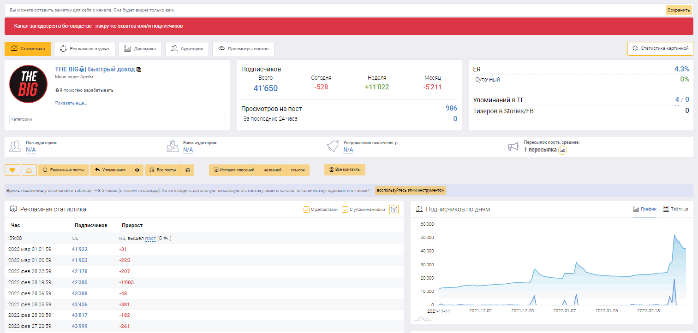Click the Все контакты button
Image resolution: width=698 pixels, height=333 pixels.
(345, 169)
